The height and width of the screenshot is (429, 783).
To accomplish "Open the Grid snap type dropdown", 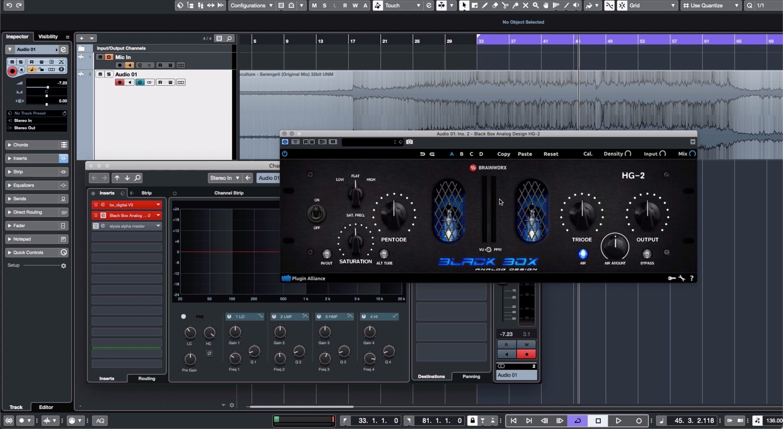I will click(652, 5).
